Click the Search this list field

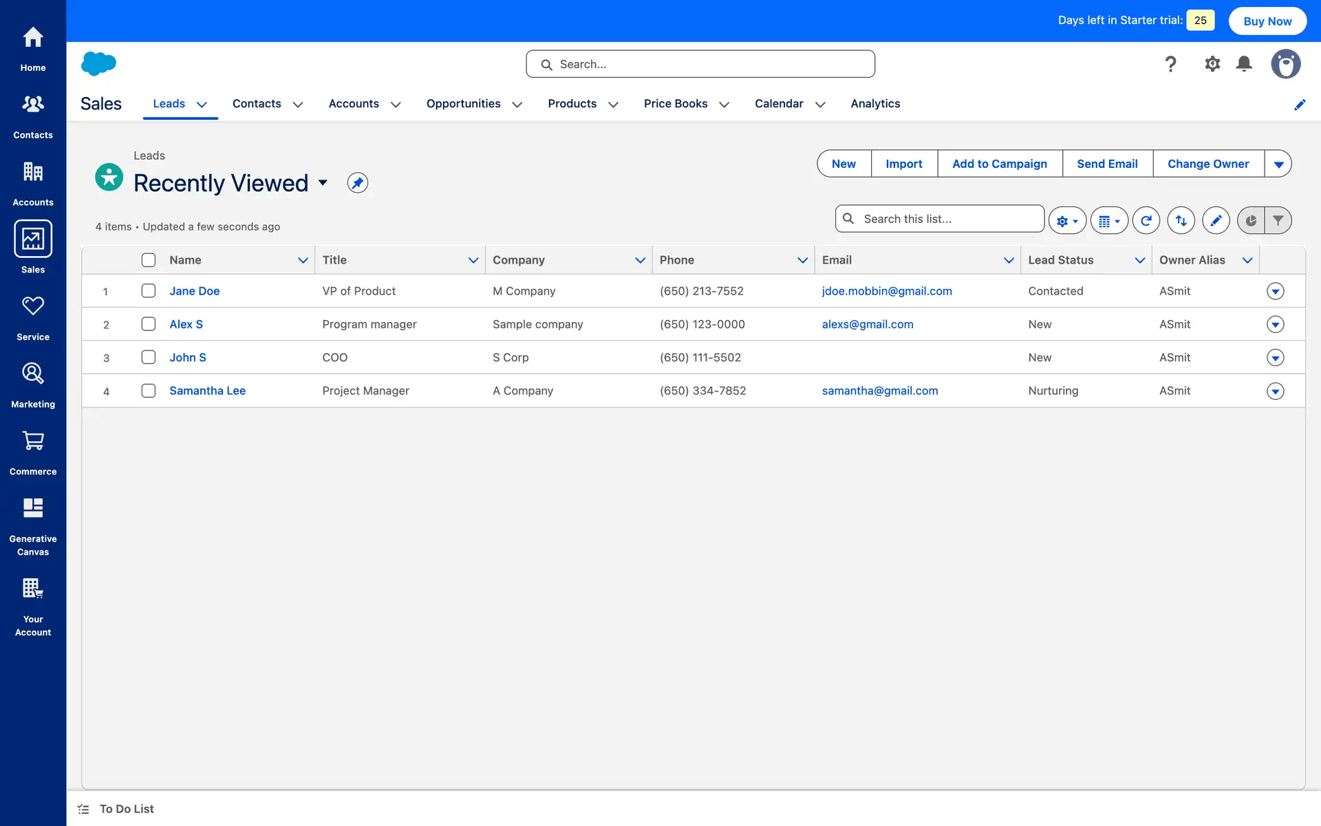click(948, 219)
